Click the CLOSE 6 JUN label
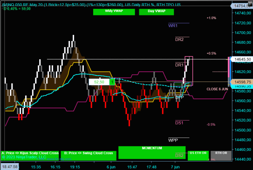The height and width of the screenshot is (170, 253). tap(217, 89)
